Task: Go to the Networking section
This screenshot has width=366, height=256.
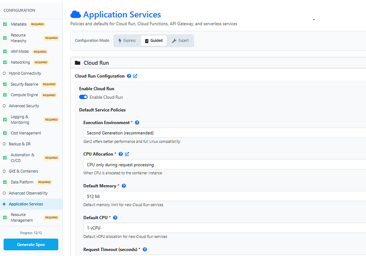Action: 31,62
